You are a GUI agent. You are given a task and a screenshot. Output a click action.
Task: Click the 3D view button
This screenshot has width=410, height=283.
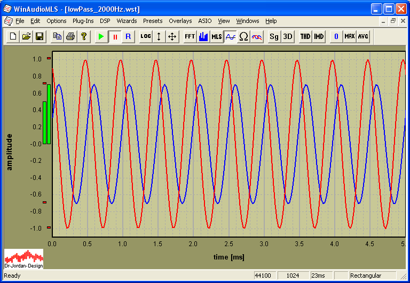point(288,36)
